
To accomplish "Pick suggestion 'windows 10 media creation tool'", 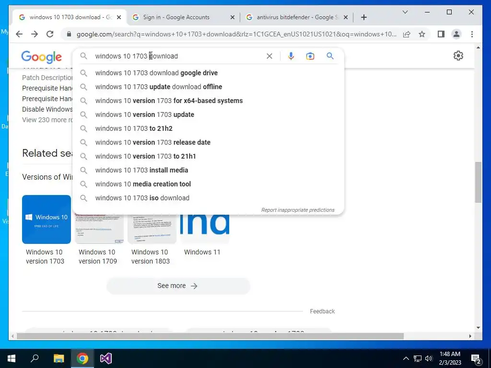I will point(208,184).
